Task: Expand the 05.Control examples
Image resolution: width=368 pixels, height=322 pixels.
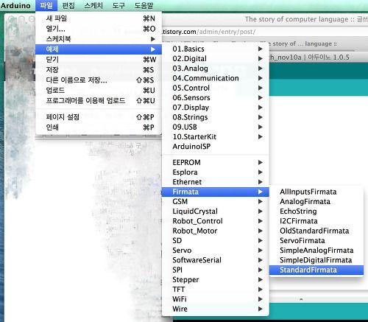Action: [x=216, y=88]
